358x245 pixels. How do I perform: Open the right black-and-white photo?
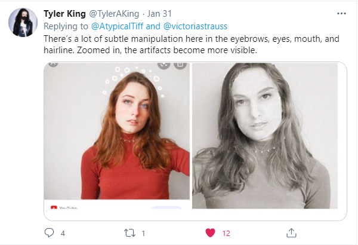pyautogui.click(x=264, y=136)
